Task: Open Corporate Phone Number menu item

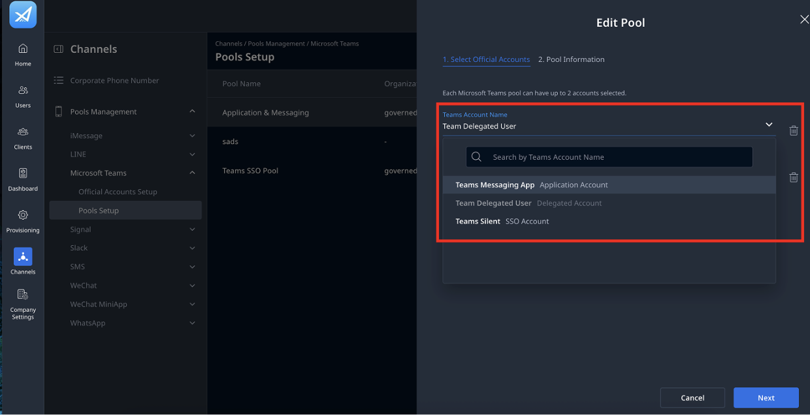Action: (114, 80)
